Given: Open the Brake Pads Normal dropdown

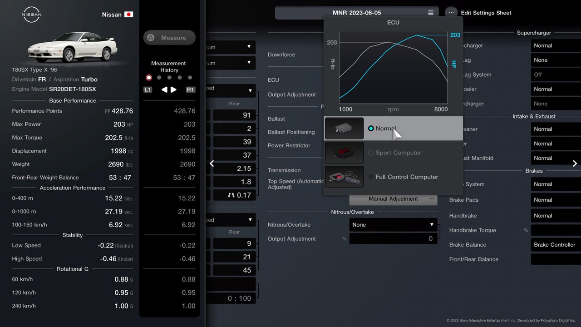Looking at the screenshot, I should pos(556,200).
